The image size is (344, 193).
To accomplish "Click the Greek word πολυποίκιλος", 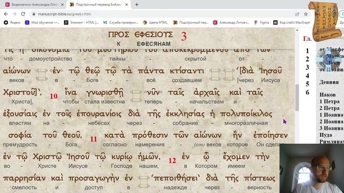I will point(246,114).
